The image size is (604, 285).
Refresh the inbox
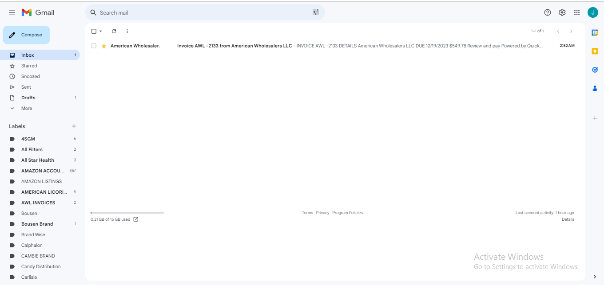click(x=114, y=31)
